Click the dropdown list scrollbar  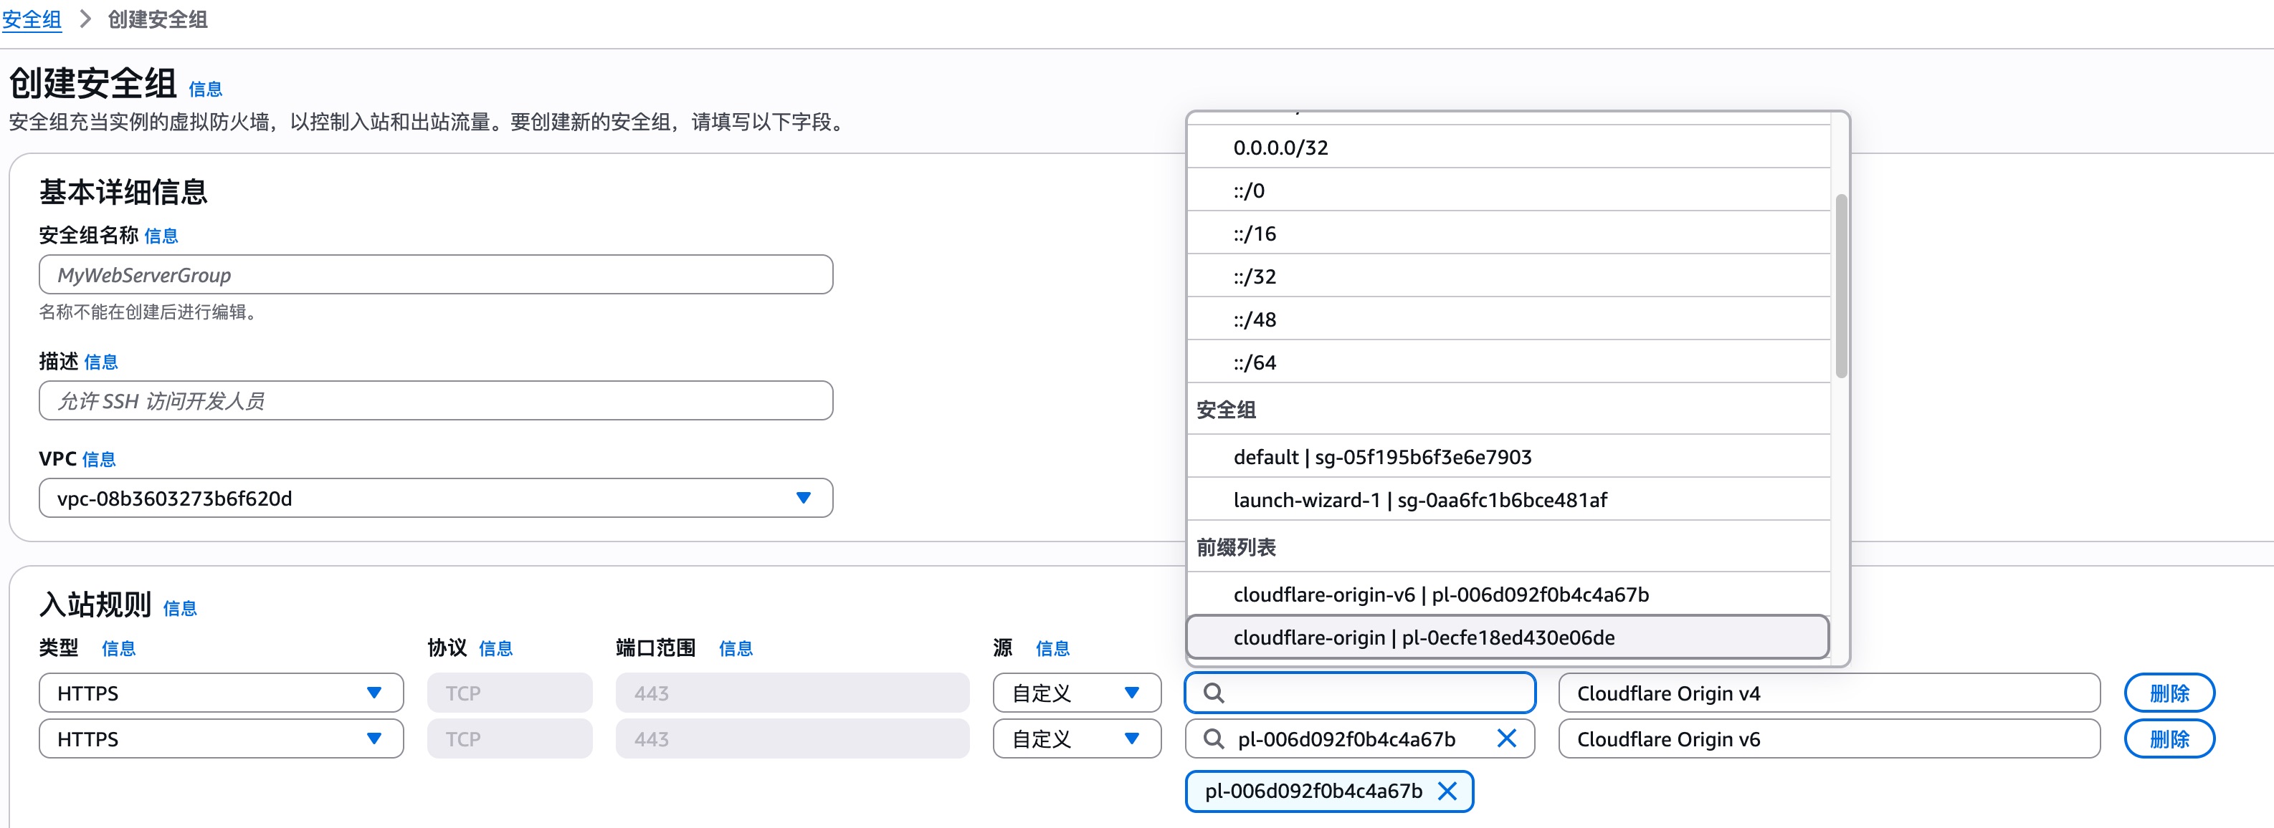point(1840,286)
